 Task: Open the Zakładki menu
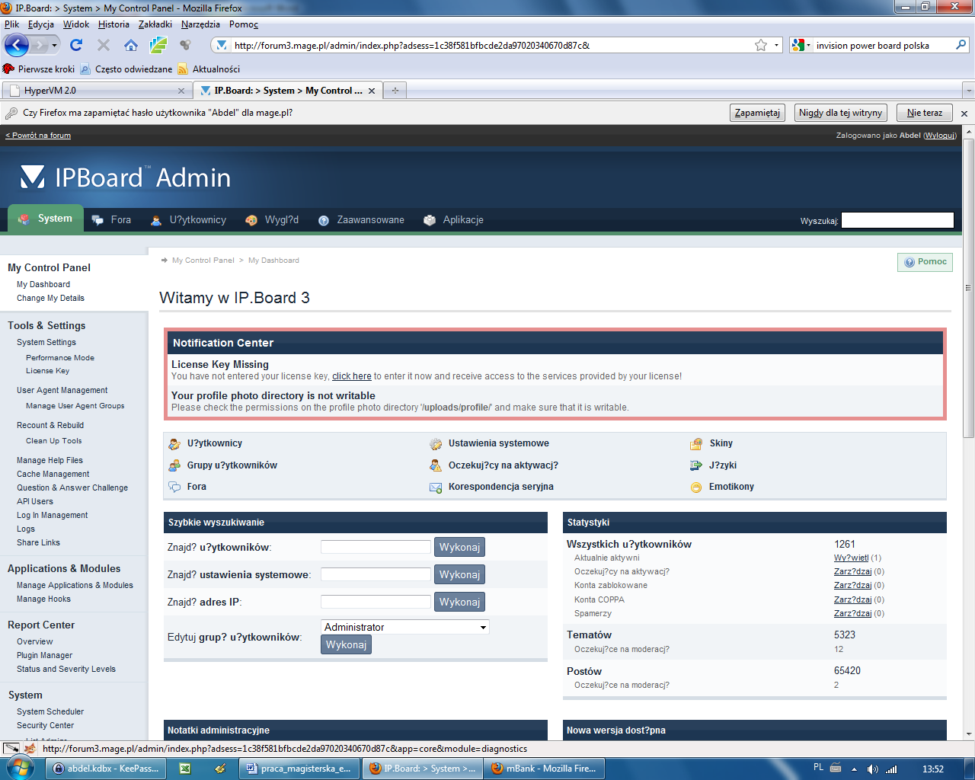coord(155,24)
